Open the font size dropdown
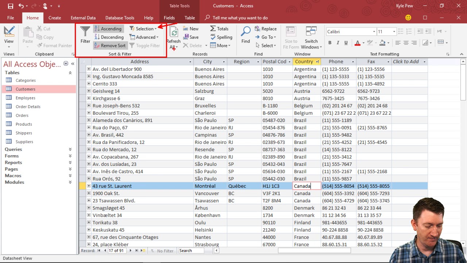This screenshot has height=263, width=467. tap(394, 32)
